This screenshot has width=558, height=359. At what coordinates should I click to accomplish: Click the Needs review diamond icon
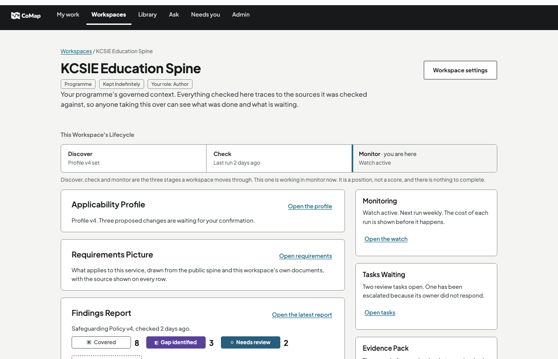[232, 342]
